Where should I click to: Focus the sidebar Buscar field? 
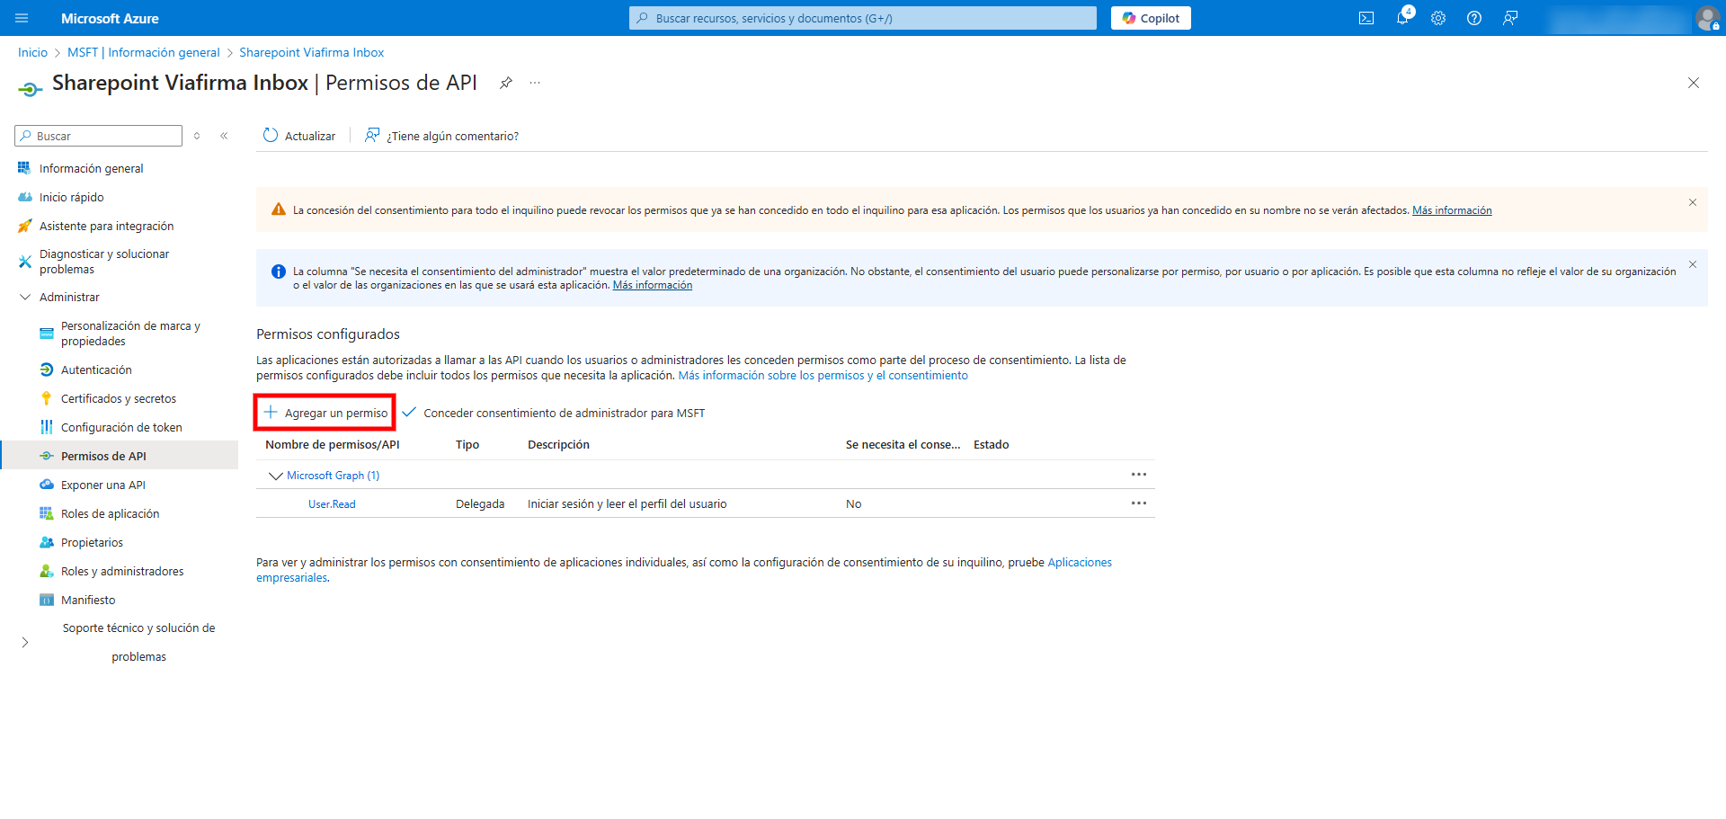(99, 136)
